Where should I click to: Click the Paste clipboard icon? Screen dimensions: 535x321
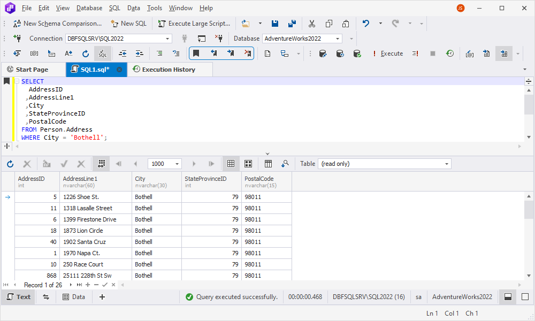346,24
